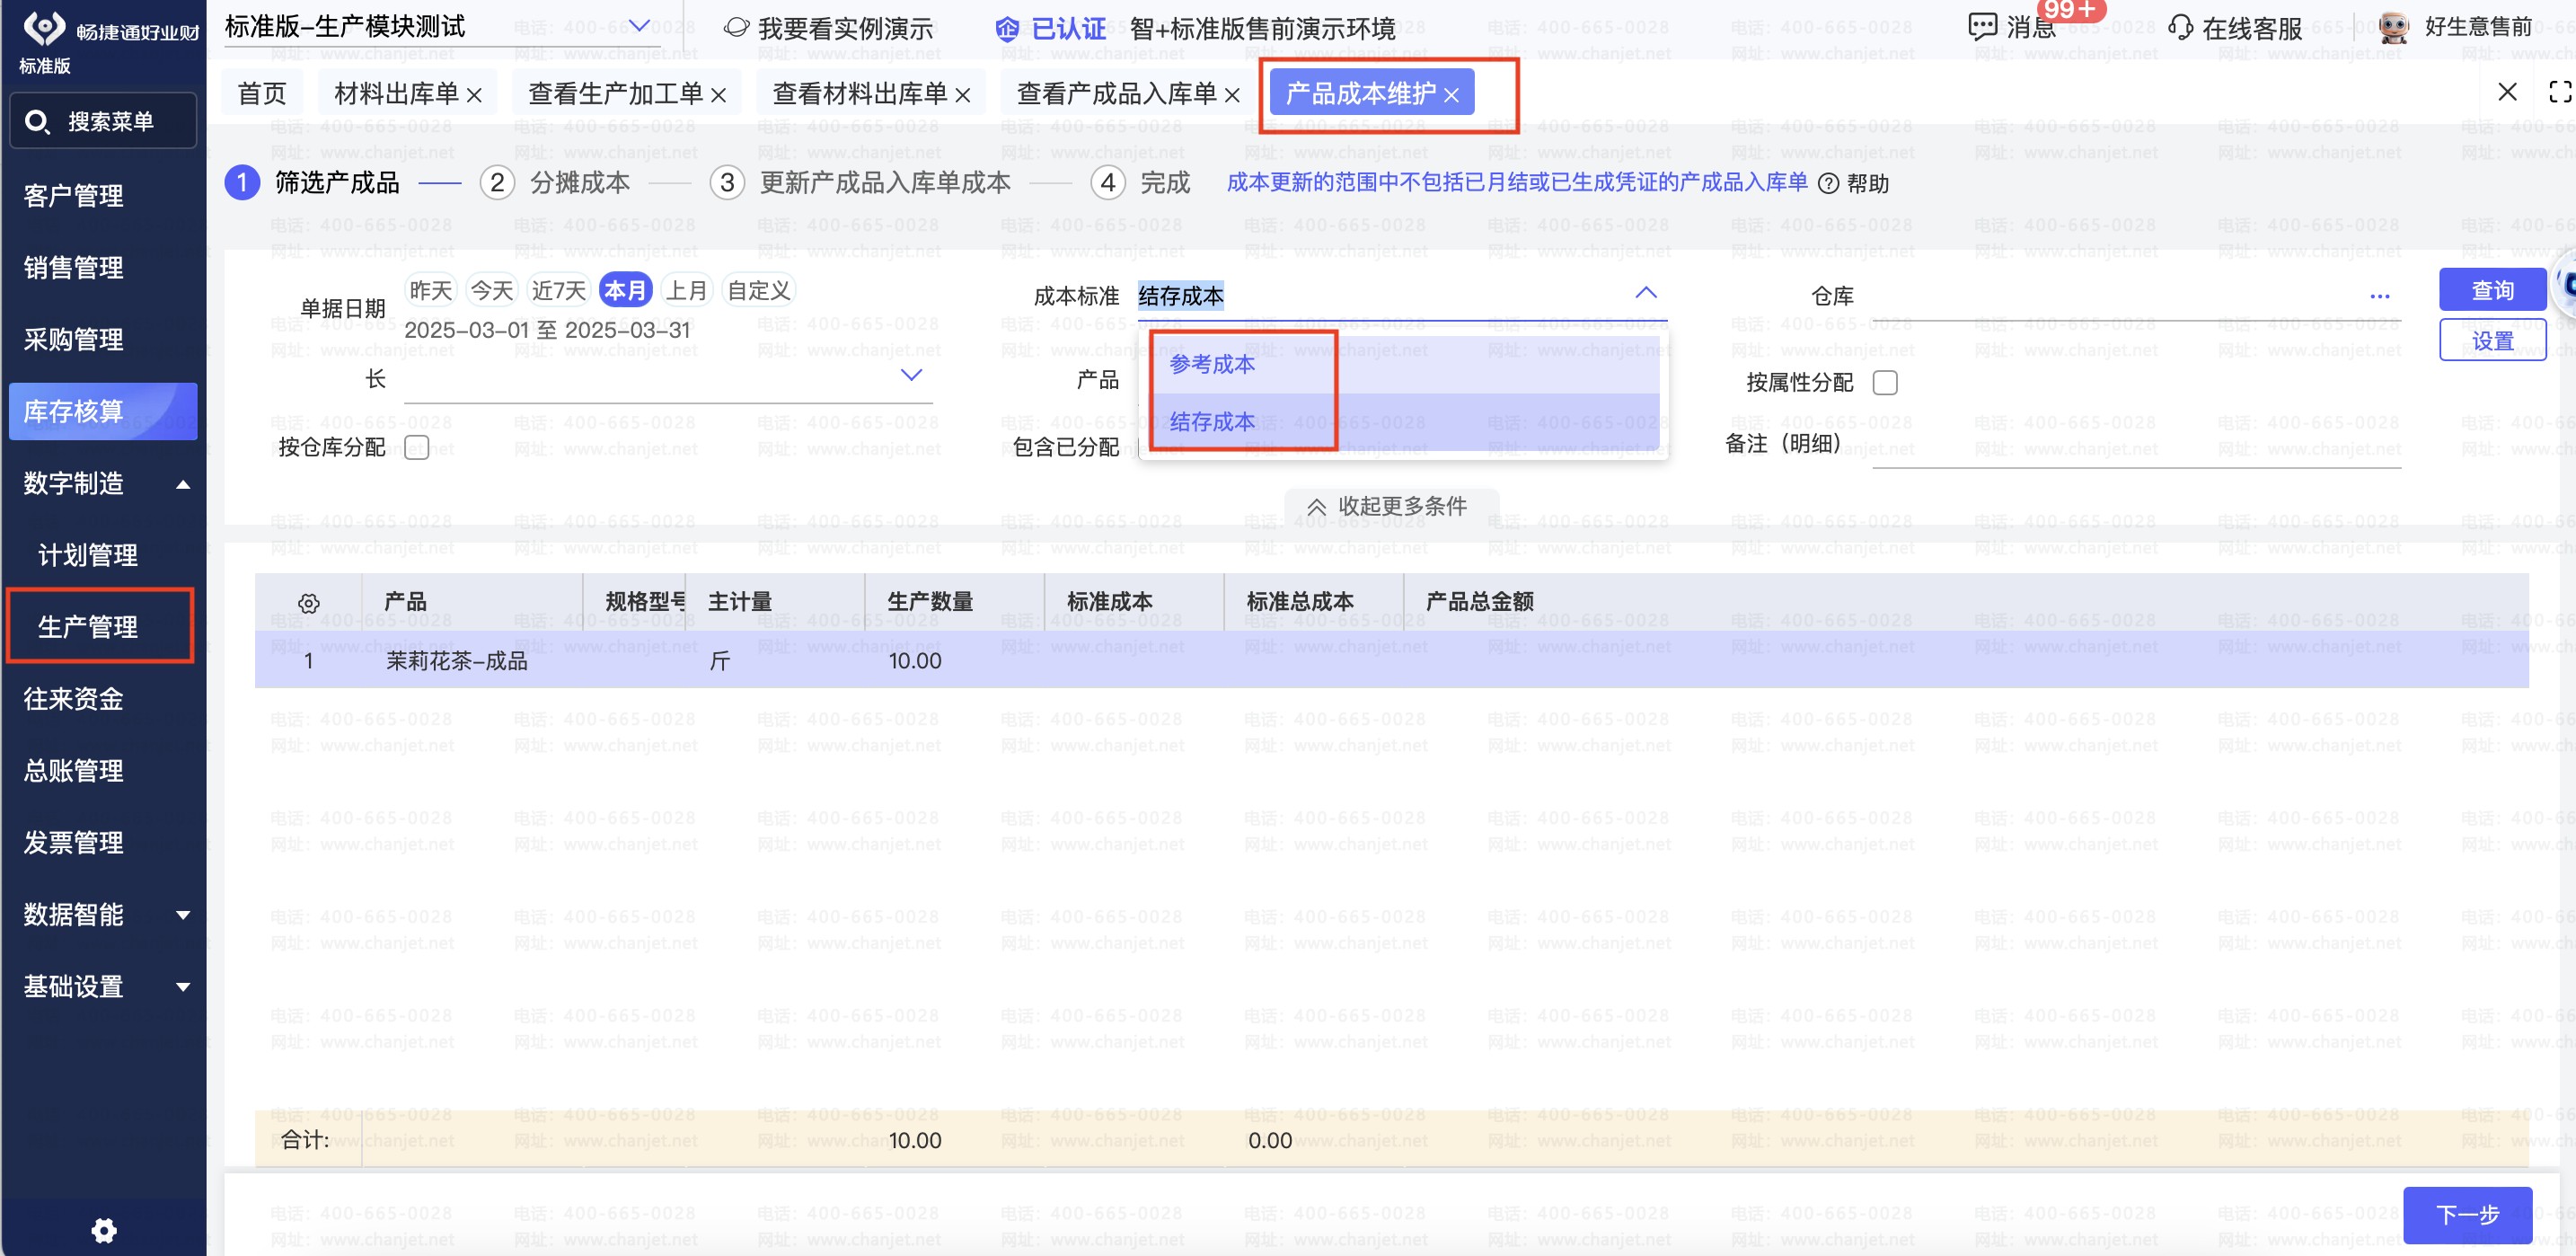The height and width of the screenshot is (1256, 2576).
Task: Close the 查看生产加工单 tab
Action: tap(718, 95)
